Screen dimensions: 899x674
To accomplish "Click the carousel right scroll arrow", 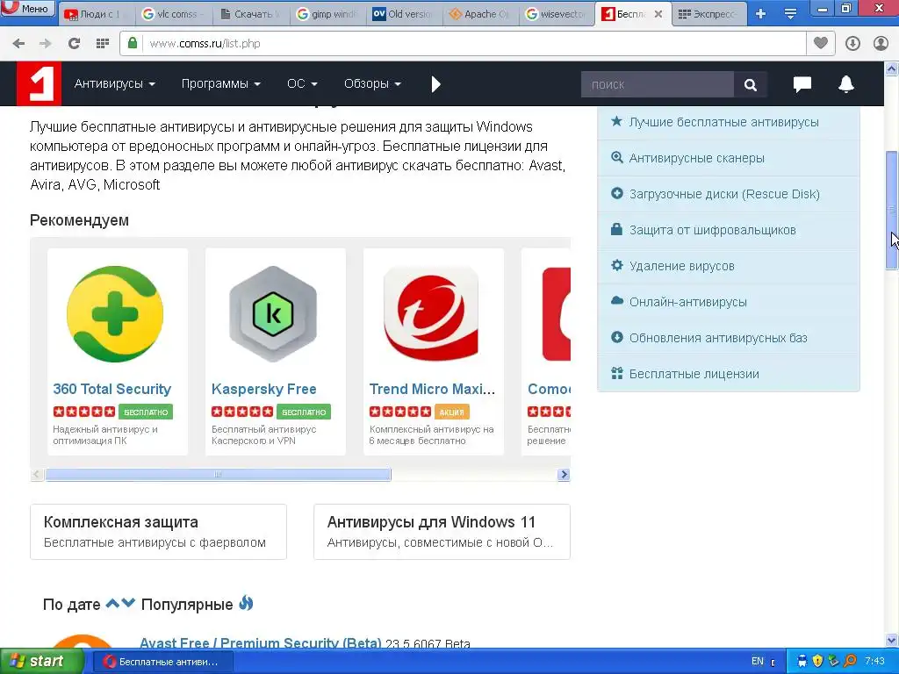I will [564, 475].
